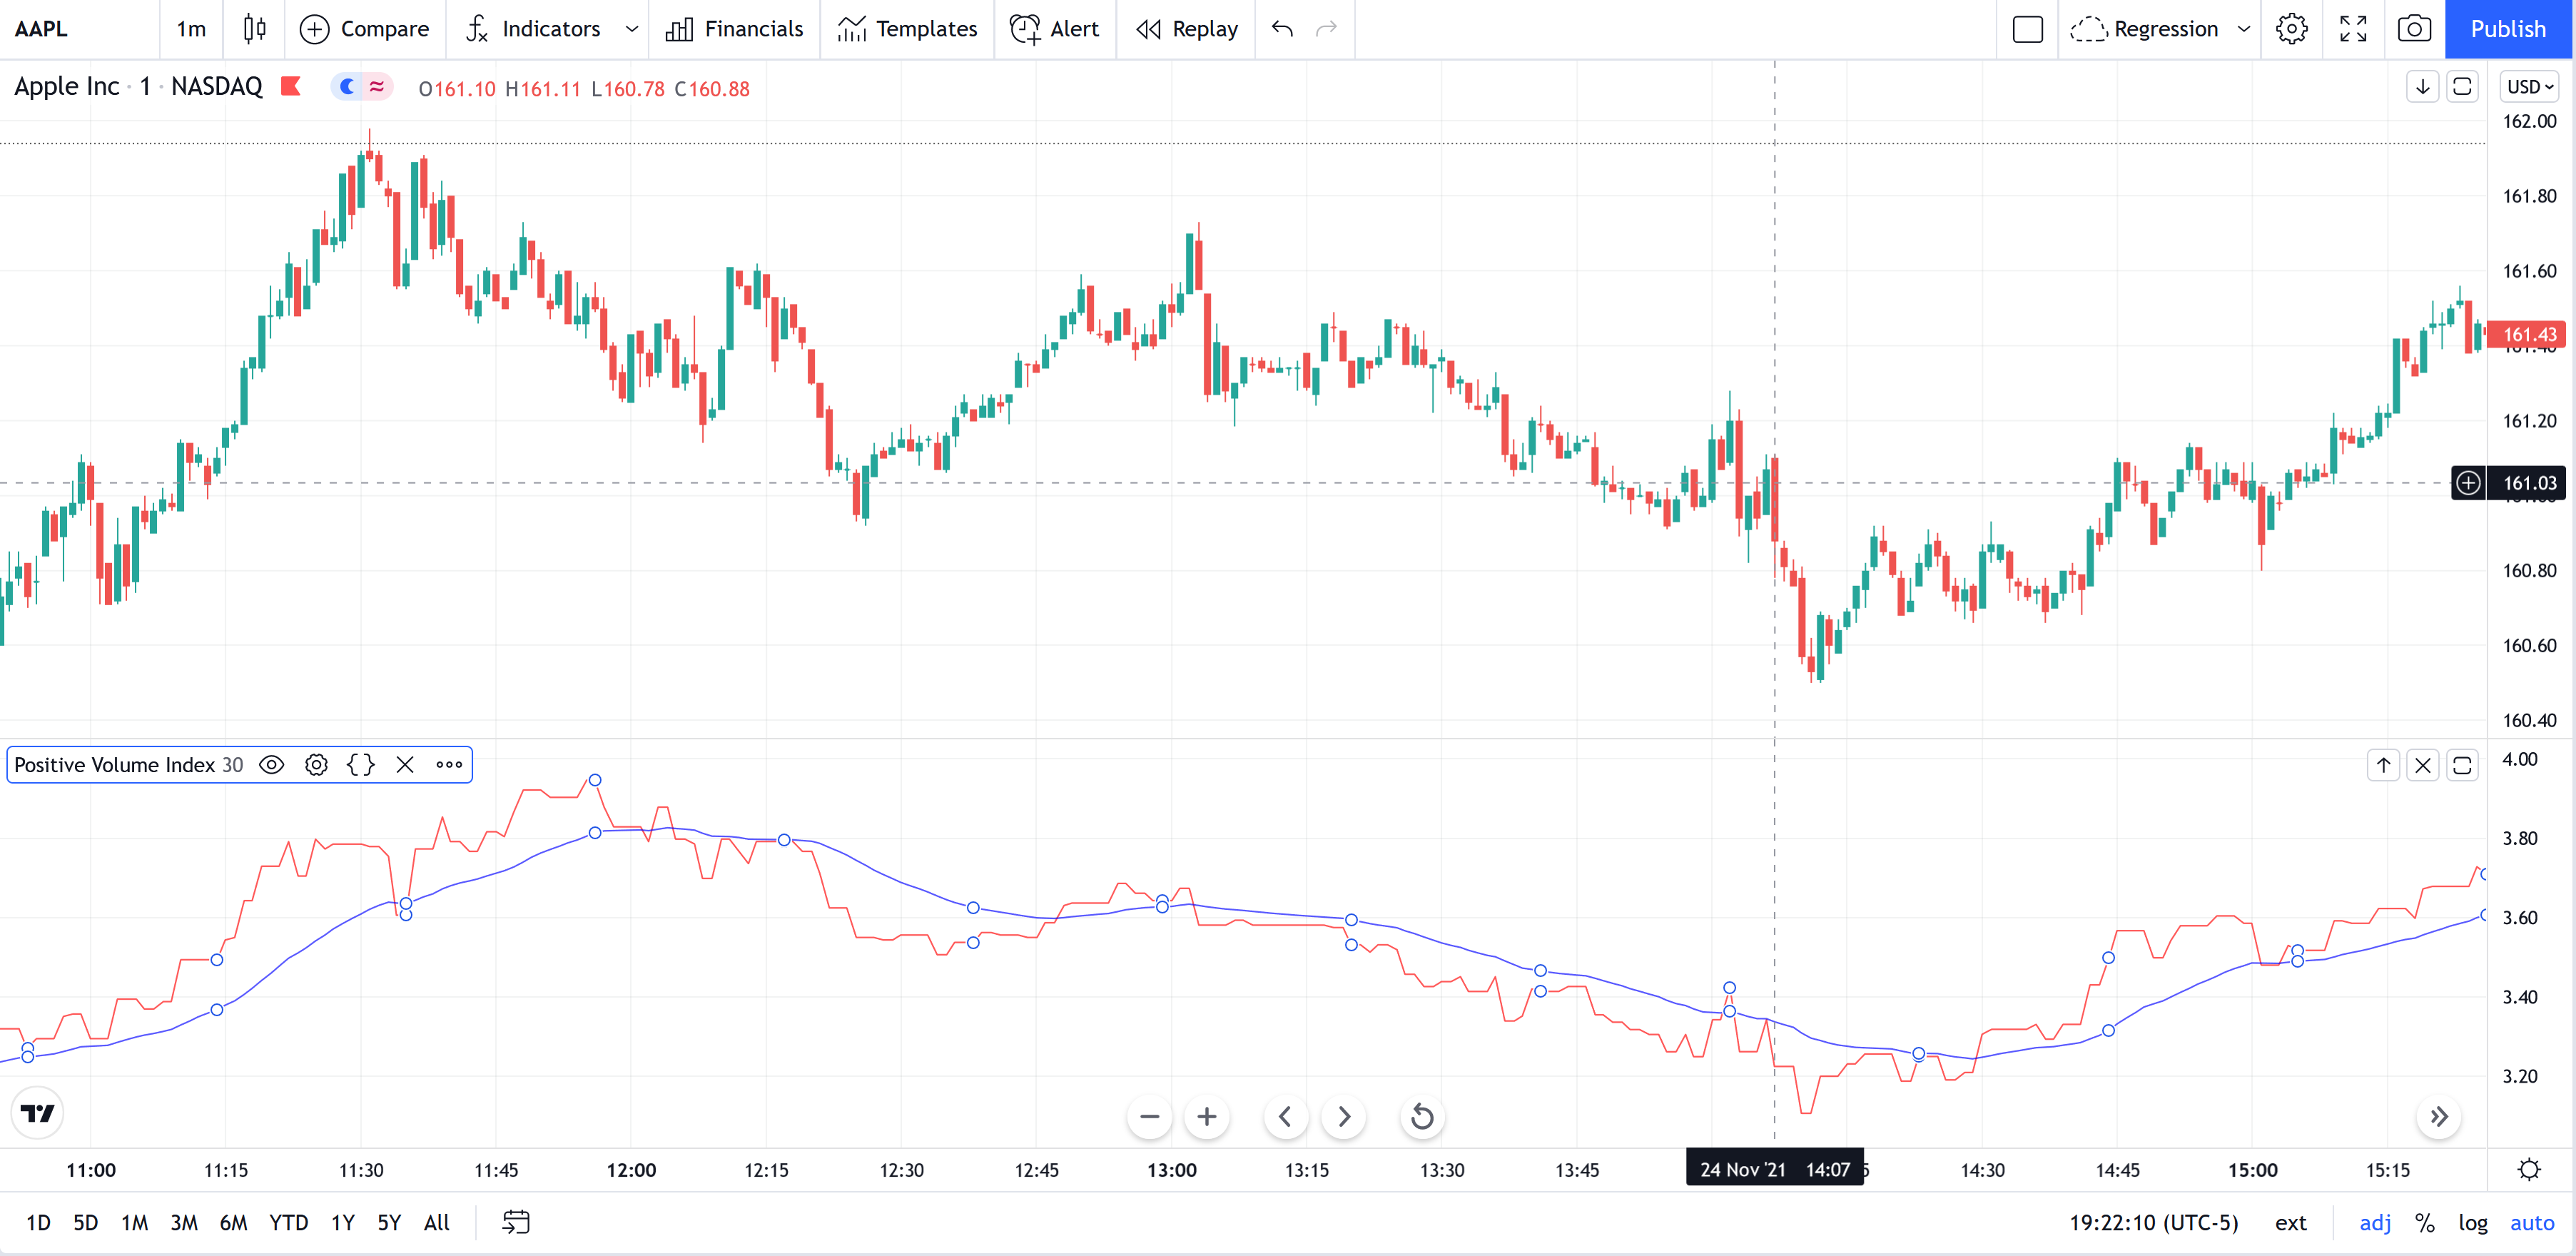2576x1256 pixels.
Task: Move the indicator pane up
Action: click(x=2383, y=766)
